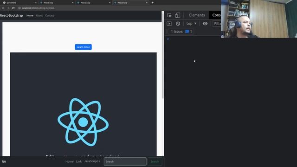Open the Contact nav link
Image resolution: width=297 pixels, height=167 pixels.
[50, 15]
